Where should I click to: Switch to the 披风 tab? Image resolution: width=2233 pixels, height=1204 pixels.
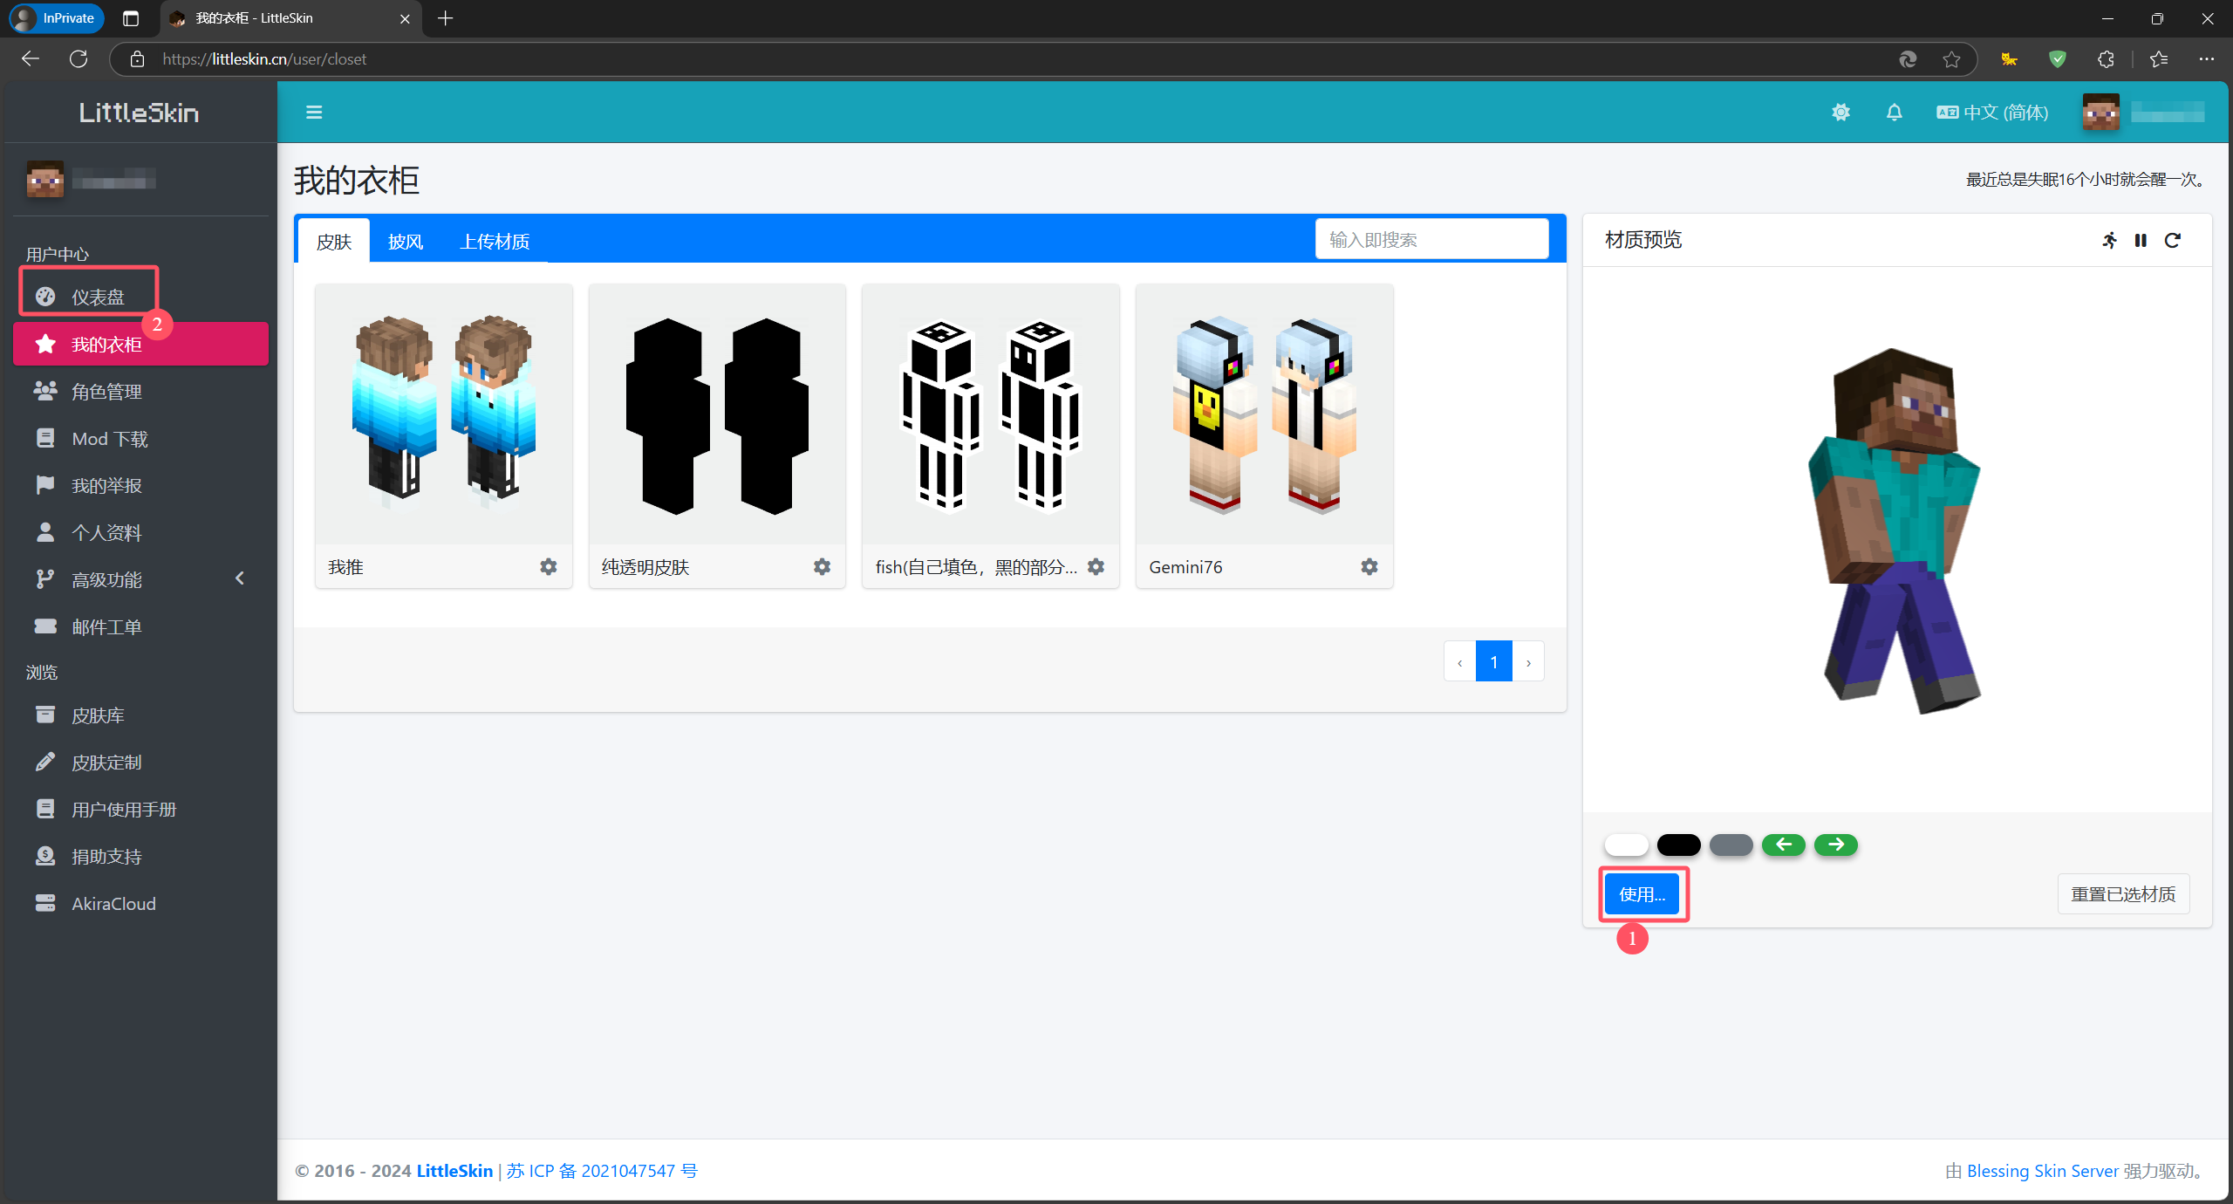[x=406, y=242]
